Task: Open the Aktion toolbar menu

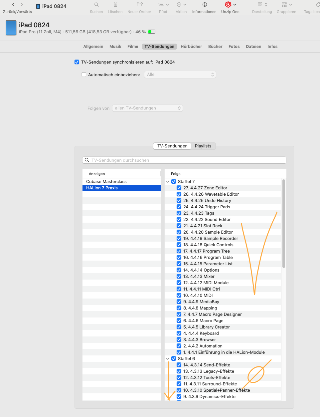Action: [181, 5]
